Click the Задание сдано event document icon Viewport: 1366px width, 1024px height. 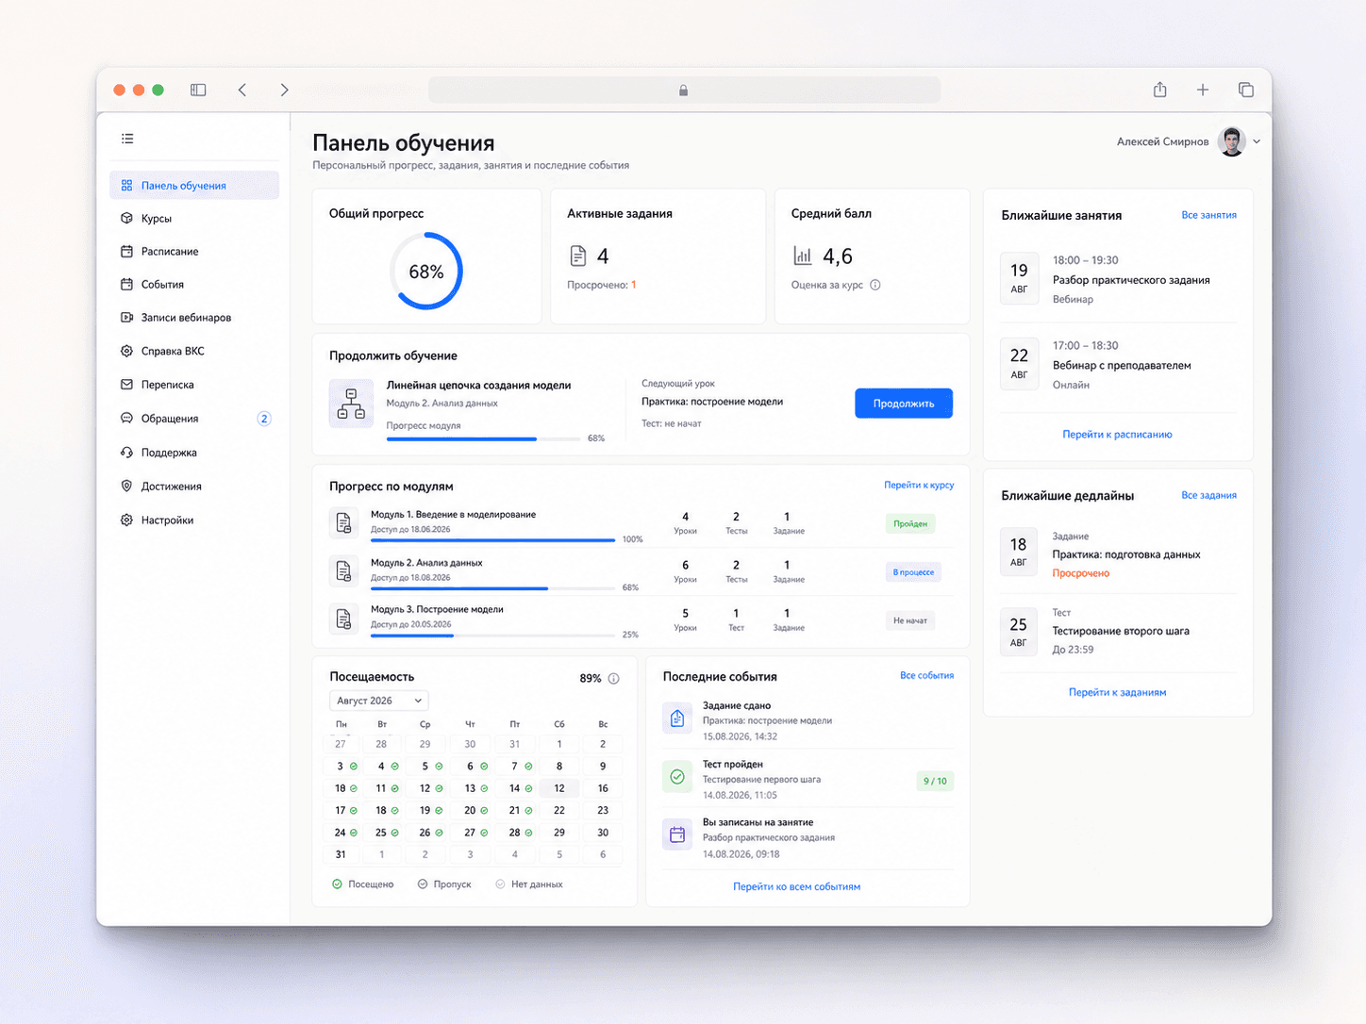(x=677, y=718)
